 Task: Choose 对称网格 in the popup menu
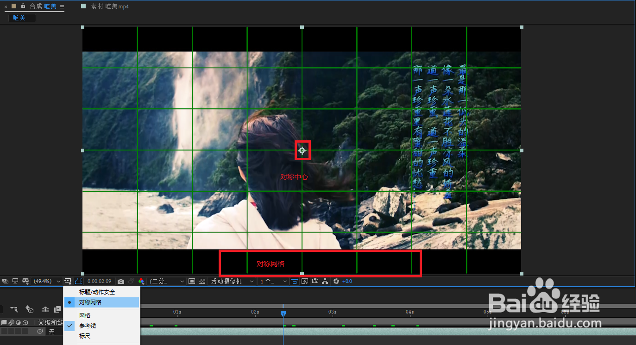click(x=101, y=302)
